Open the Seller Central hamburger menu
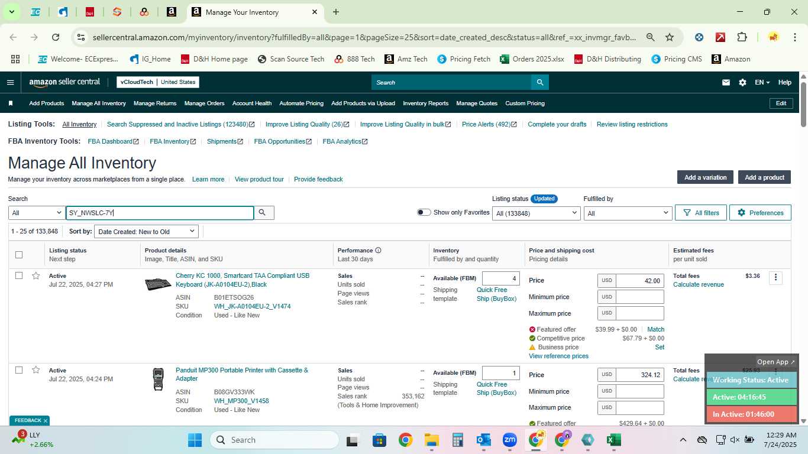The width and height of the screenshot is (808, 454). tap(10, 83)
